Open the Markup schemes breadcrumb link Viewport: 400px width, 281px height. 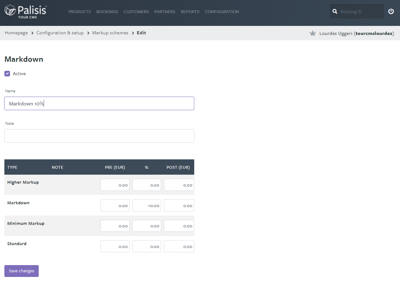[110, 33]
